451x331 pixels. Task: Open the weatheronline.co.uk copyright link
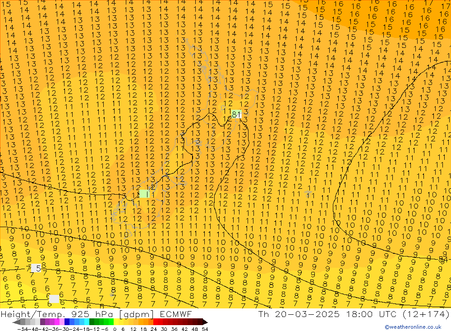point(413,327)
